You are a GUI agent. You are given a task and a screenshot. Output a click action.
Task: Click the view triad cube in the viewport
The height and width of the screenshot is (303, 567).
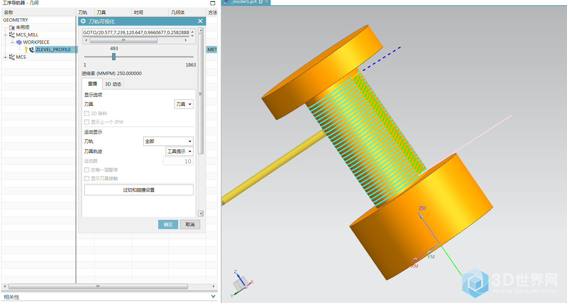(x=240, y=284)
